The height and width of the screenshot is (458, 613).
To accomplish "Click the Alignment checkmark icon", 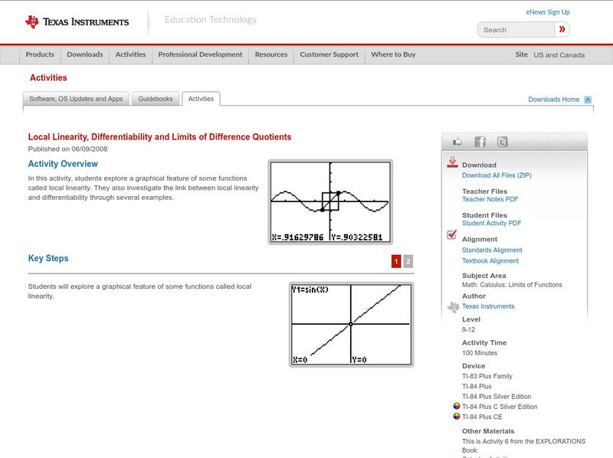I will point(451,234).
